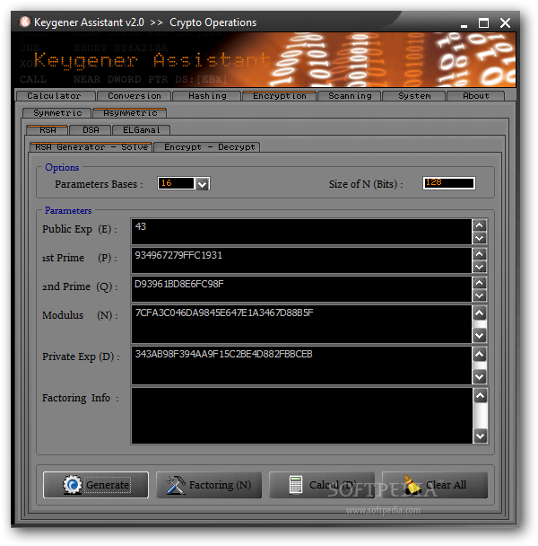Click the broom icon on Clear All button
Viewport: 538px width, 546px height.
(412, 485)
